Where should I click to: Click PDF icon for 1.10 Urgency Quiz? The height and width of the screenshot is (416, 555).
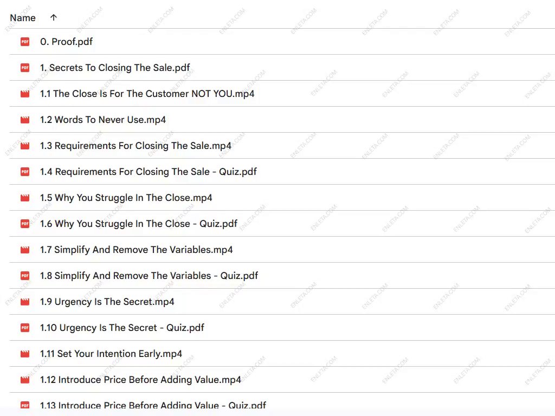click(25, 328)
